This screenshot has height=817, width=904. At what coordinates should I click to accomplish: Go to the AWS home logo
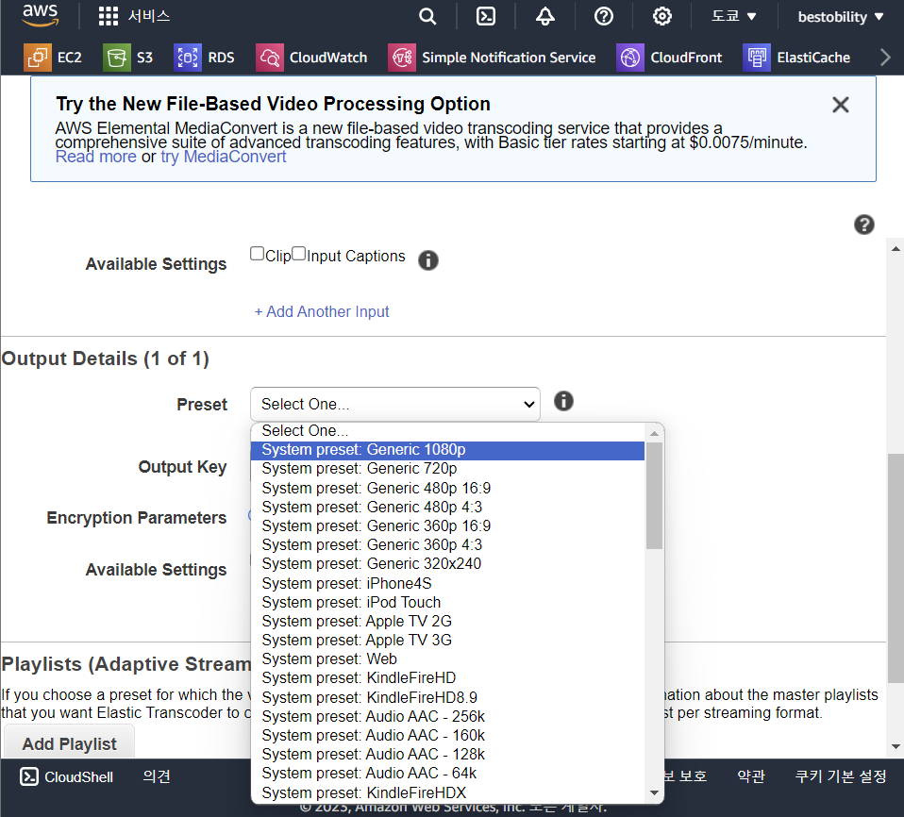(x=41, y=16)
